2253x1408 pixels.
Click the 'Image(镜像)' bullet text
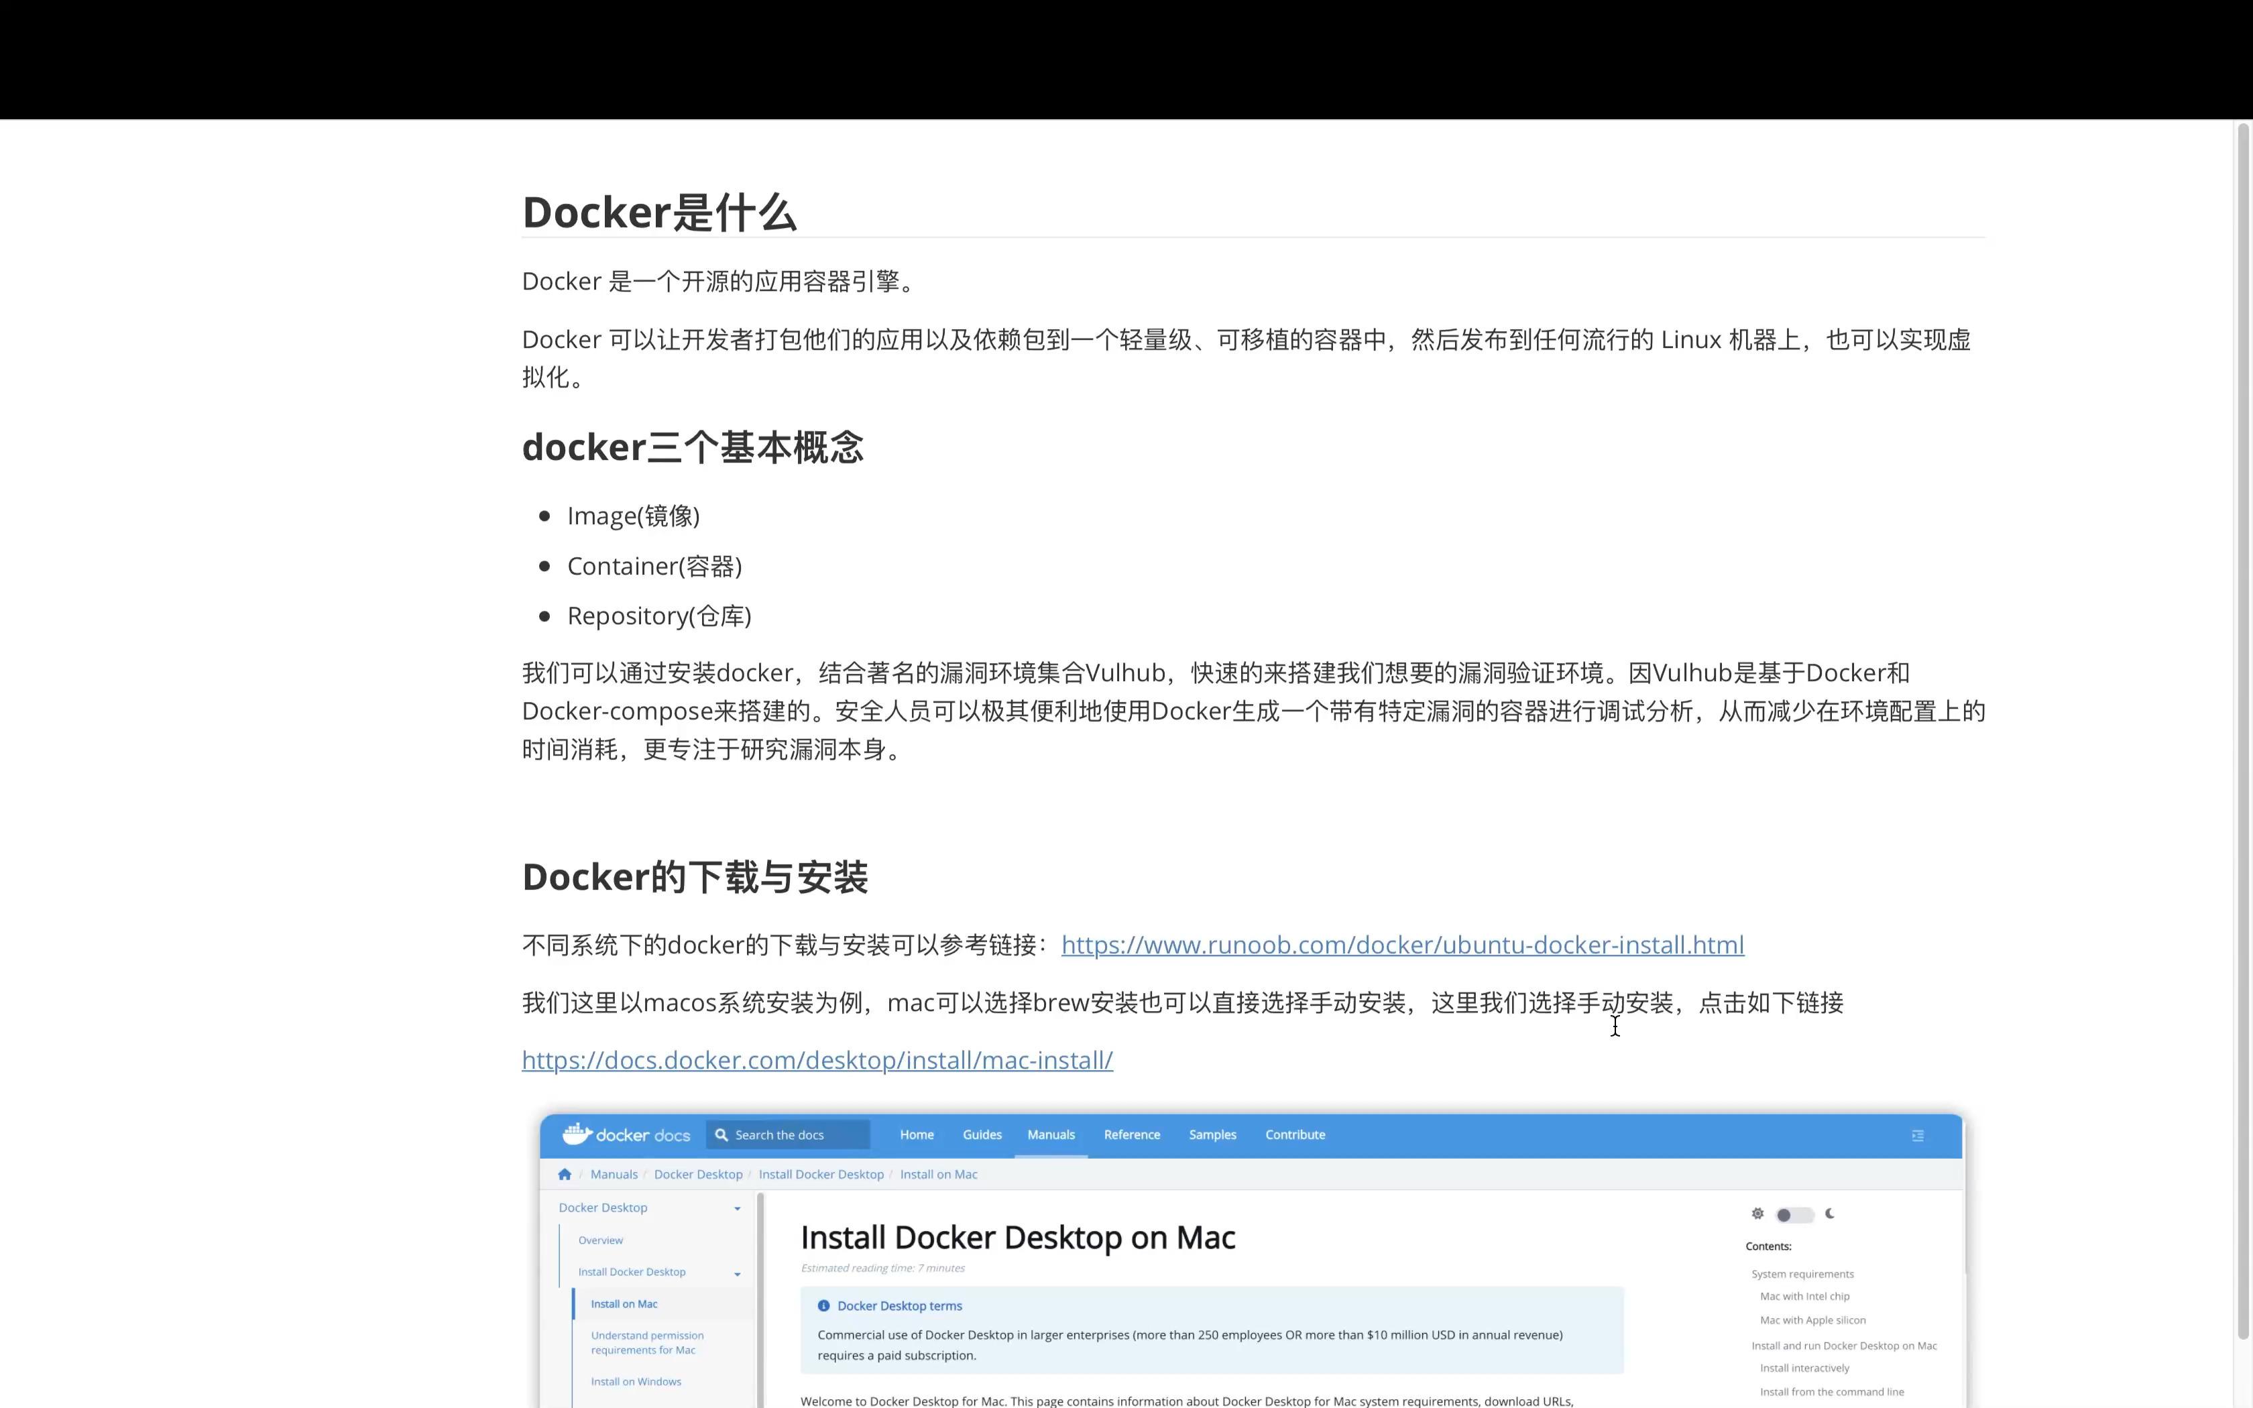tap(633, 516)
